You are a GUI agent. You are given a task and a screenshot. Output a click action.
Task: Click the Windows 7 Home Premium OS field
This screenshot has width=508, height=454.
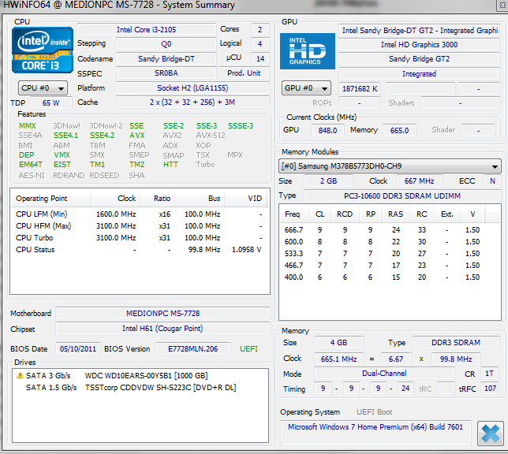pos(375,432)
